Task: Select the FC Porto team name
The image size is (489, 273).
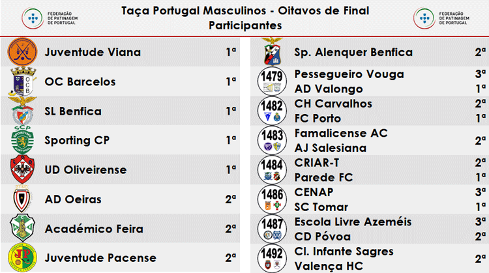Action: (x=318, y=118)
